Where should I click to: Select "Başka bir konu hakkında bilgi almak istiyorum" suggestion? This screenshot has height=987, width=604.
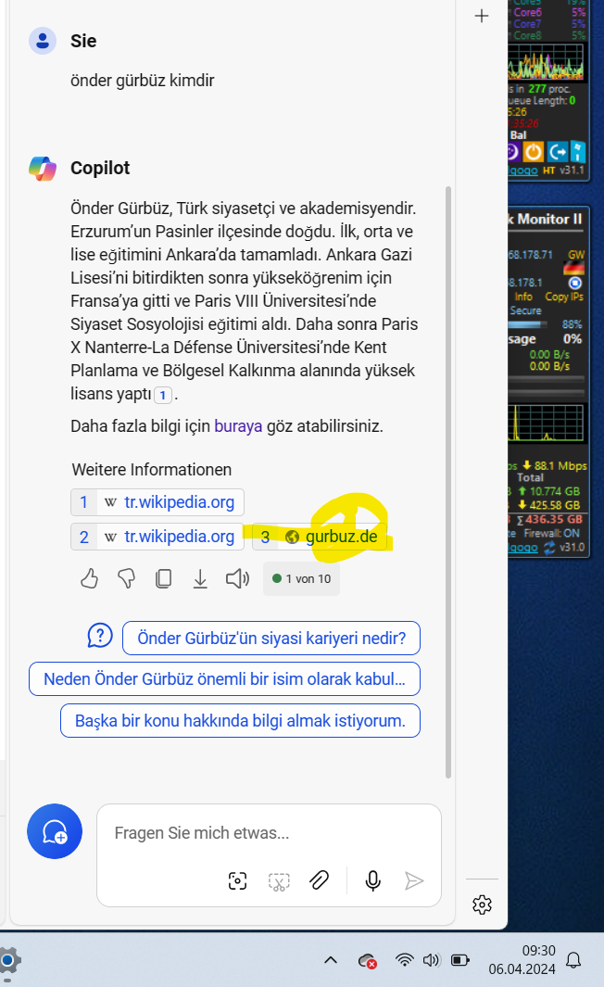point(240,720)
